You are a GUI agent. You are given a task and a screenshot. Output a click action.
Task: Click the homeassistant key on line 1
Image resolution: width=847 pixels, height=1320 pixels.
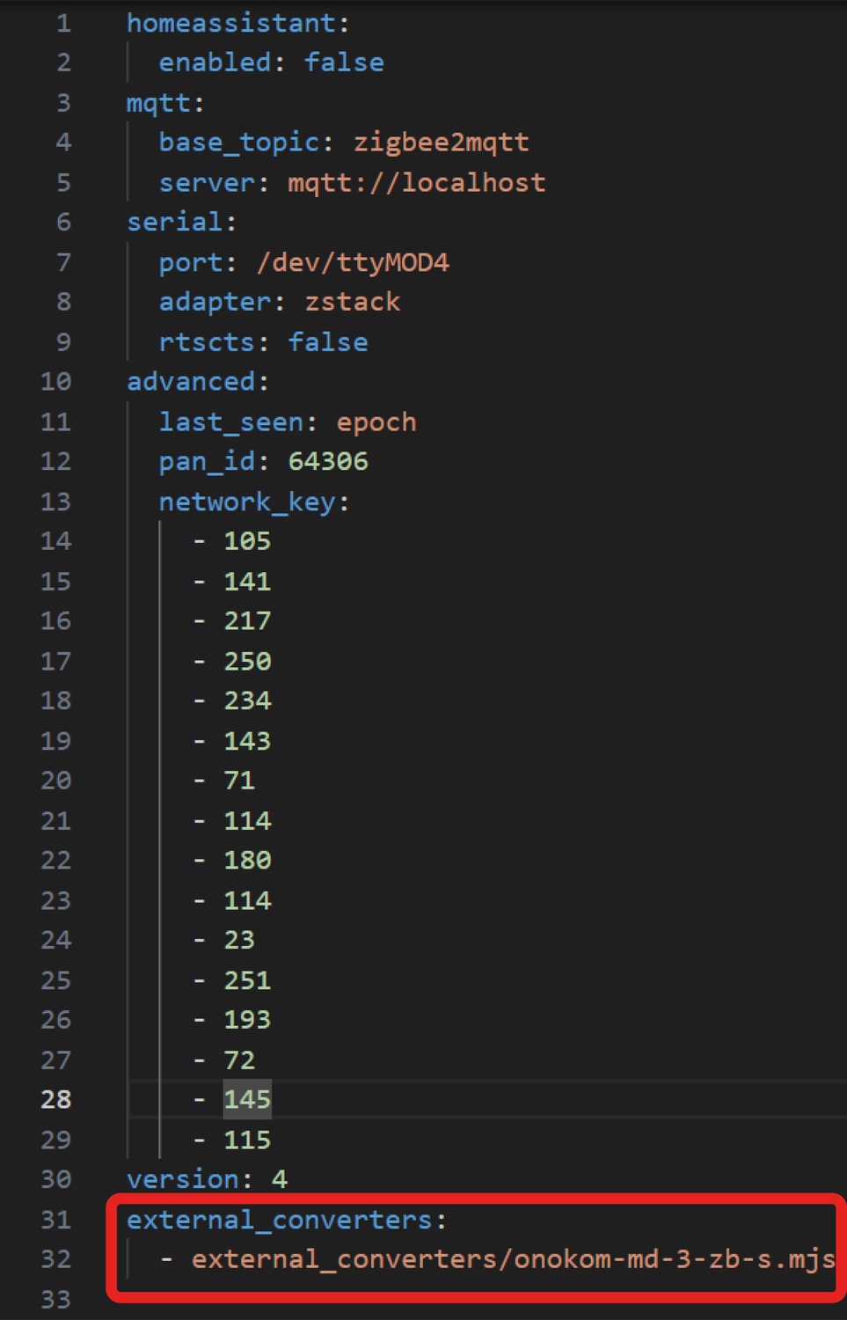(230, 23)
